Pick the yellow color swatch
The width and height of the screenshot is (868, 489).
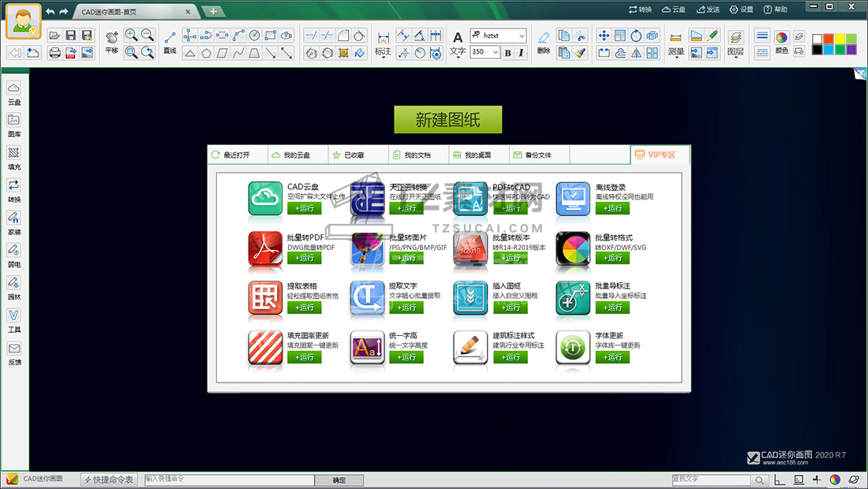tap(840, 39)
